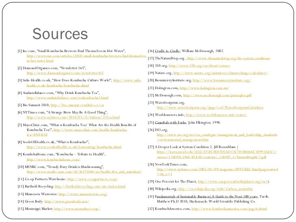This screenshot has height=222, width=296.
Task: Click the text "A Deeper Look at System Condition 2"
Action: click(x=182, y=147)
